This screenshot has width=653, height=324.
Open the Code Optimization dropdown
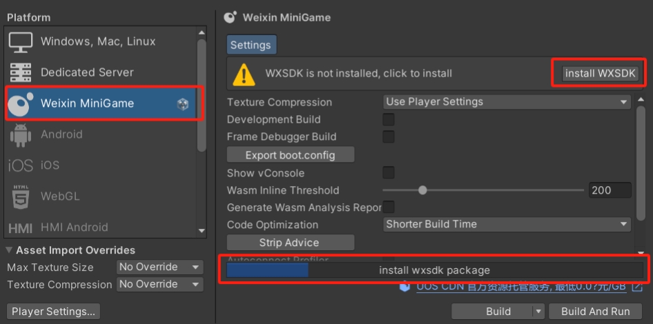click(x=507, y=224)
